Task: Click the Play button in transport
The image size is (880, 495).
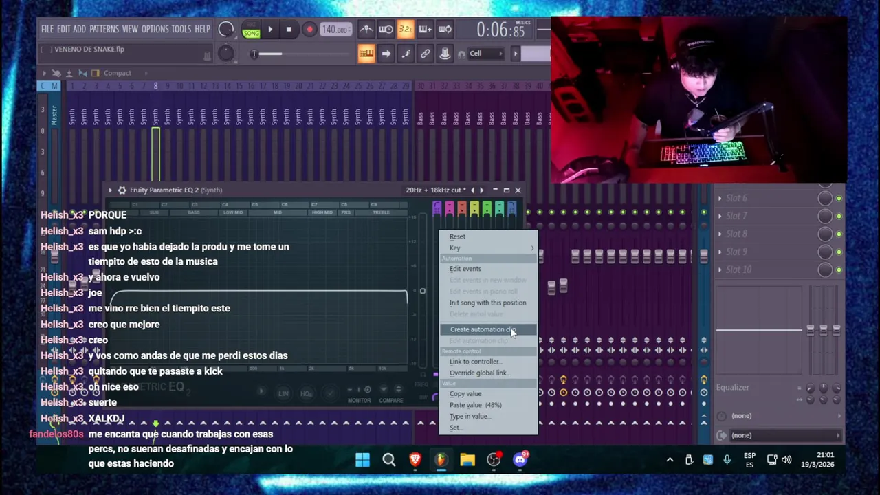Action: coord(270,30)
